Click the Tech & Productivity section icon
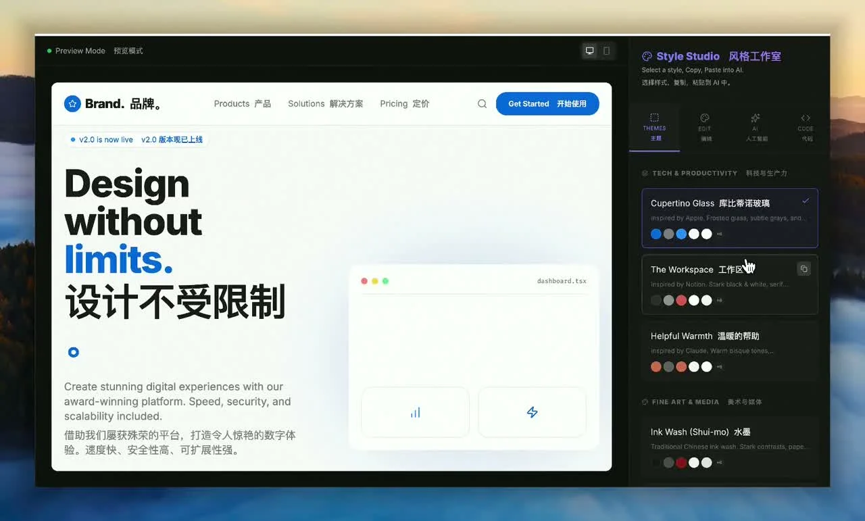 point(645,174)
